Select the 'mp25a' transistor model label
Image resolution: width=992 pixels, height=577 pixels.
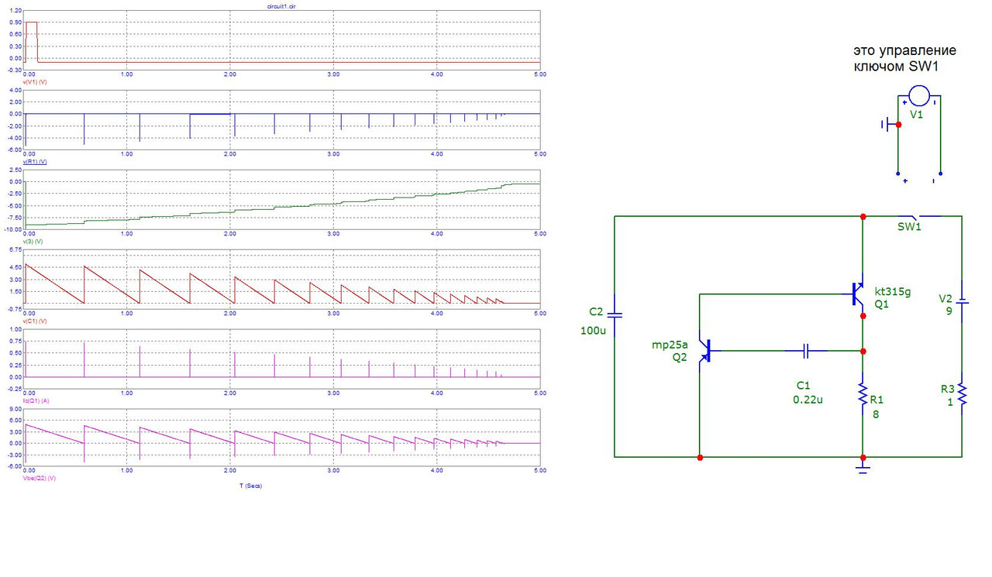tap(670, 345)
